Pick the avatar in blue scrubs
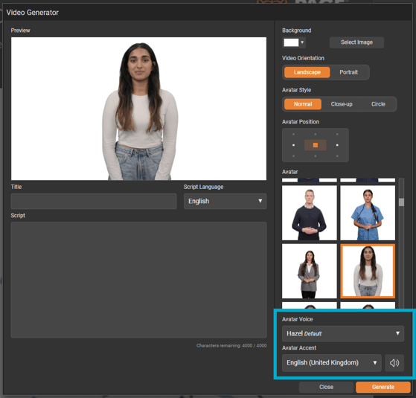416x398 pixels. tap(368, 213)
